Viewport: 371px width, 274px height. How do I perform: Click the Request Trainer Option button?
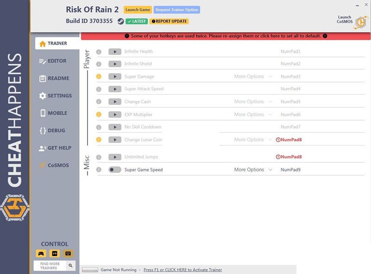[x=177, y=10]
